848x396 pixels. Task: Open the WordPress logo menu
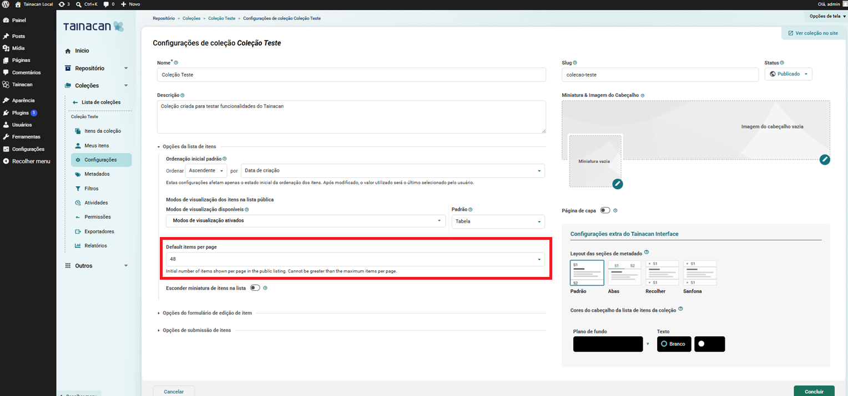coord(6,4)
